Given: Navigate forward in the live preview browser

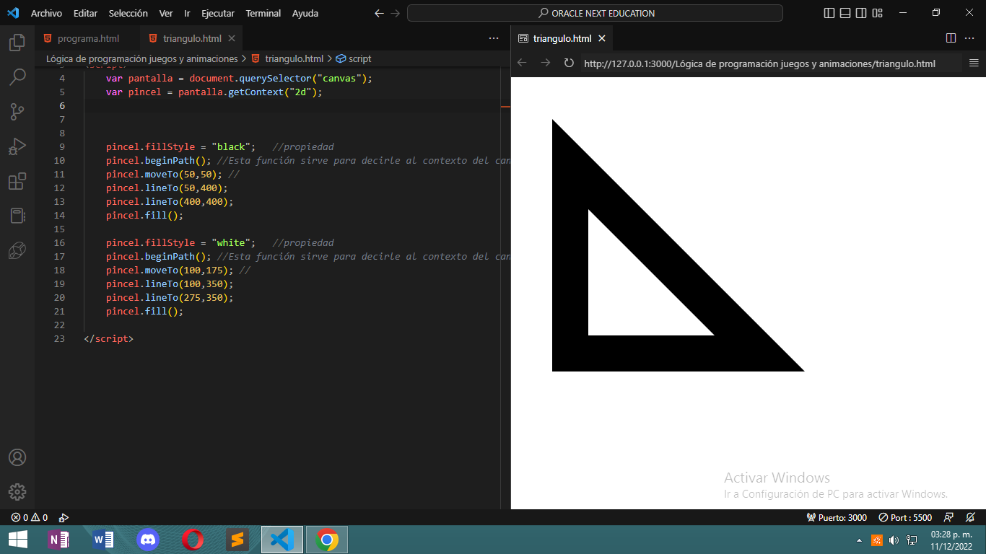Looking at the screenshot, I should [546, 63].
